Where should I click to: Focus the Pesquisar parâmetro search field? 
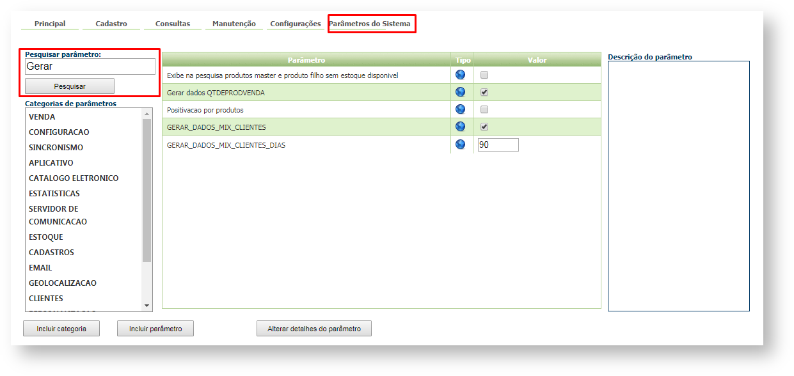coord(90,67)
